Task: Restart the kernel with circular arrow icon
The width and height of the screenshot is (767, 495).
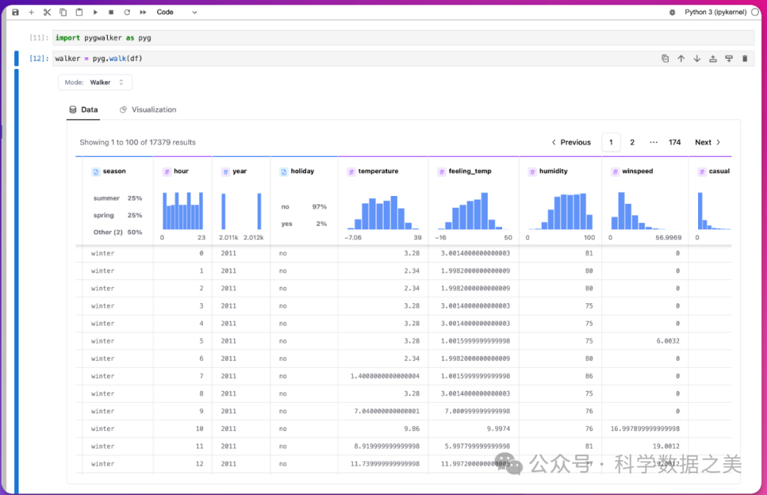Action: click(127, 12)
